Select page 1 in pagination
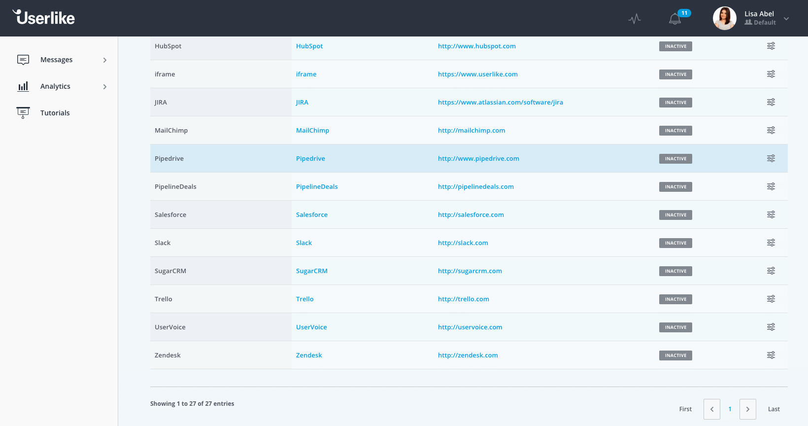The image size is (808, 426). click(730, 409)
